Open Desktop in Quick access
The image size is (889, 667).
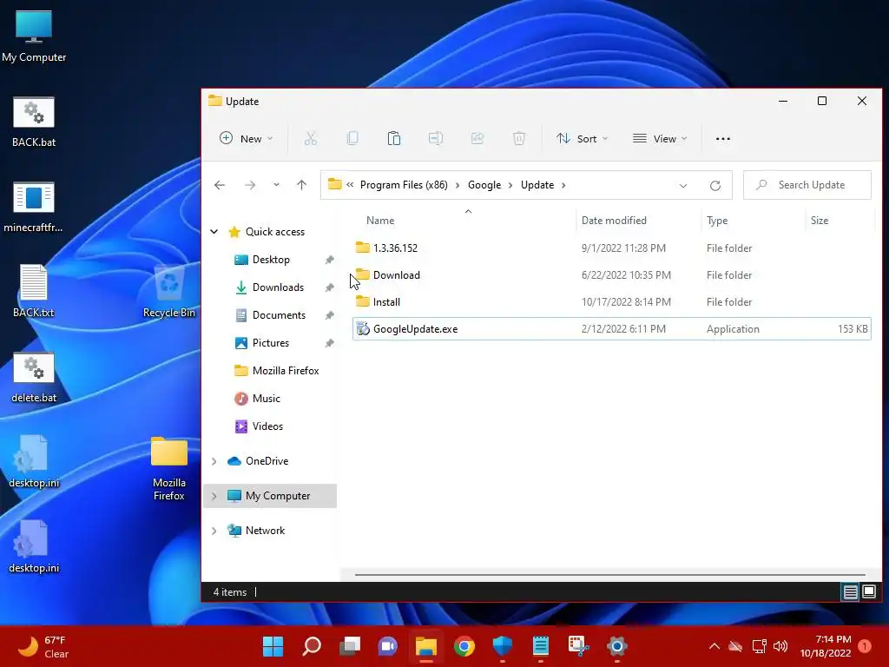(271, 260)
